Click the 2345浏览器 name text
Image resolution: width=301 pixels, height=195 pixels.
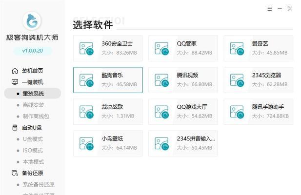tap(267, 75)
